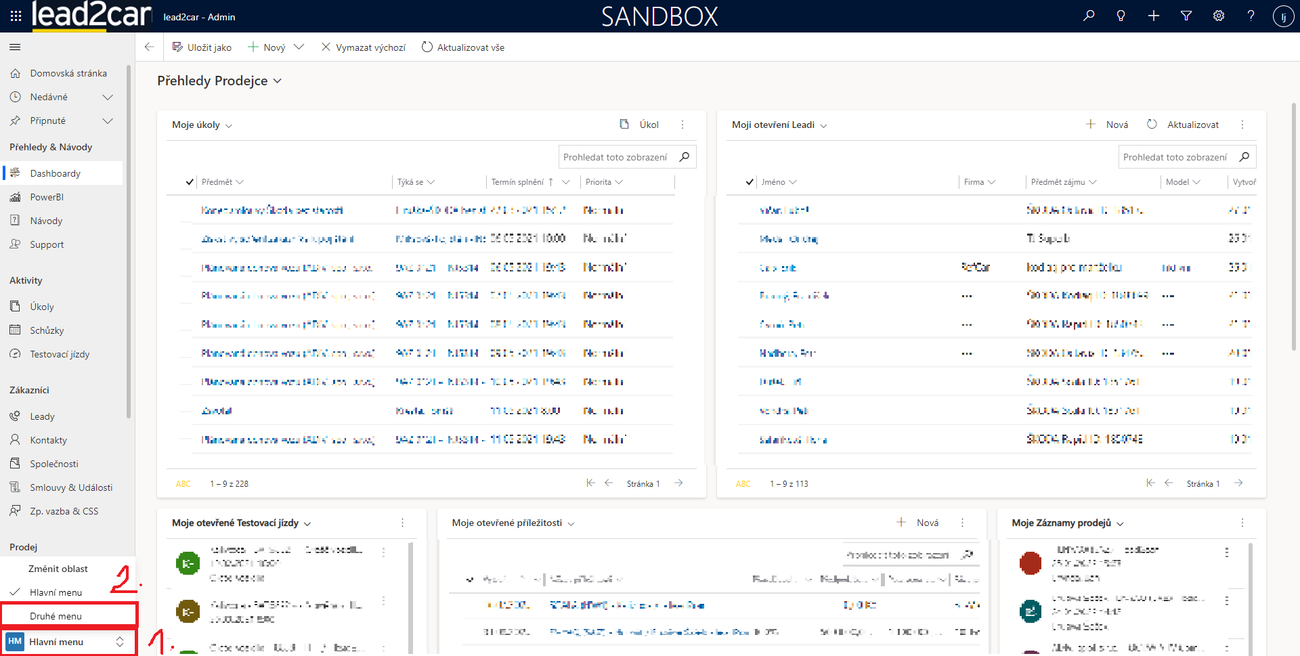
Task: Open more options in Moje úkoly panel
Action: tap(682, 125)
